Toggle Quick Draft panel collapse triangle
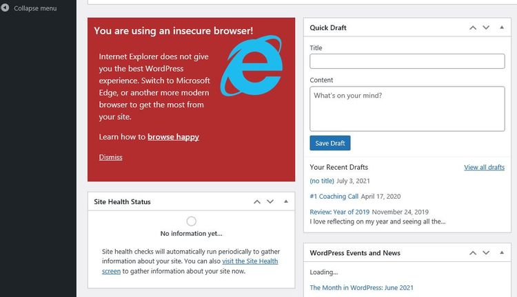Screen dimensions: 517x297 tap(502, 27)
